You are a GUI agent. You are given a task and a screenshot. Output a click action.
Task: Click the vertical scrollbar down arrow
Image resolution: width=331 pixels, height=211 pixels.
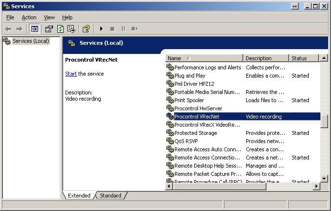(324, 179)
